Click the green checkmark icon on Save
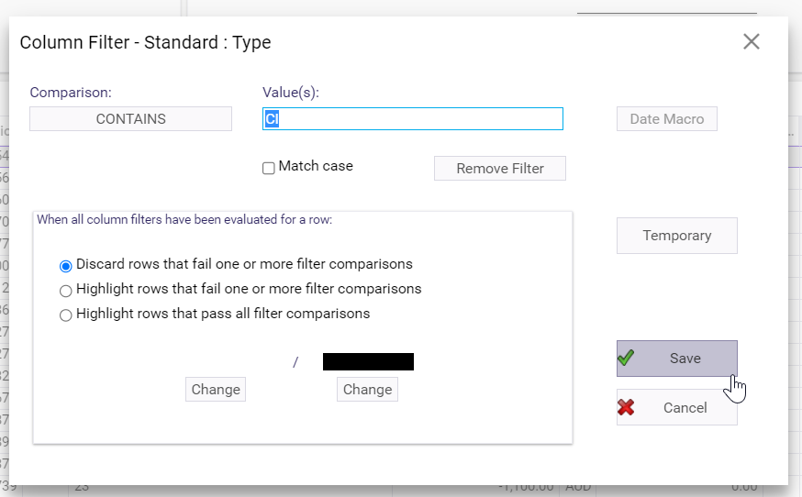The height and width of the screenshot is (497, 802). [626, 358]
